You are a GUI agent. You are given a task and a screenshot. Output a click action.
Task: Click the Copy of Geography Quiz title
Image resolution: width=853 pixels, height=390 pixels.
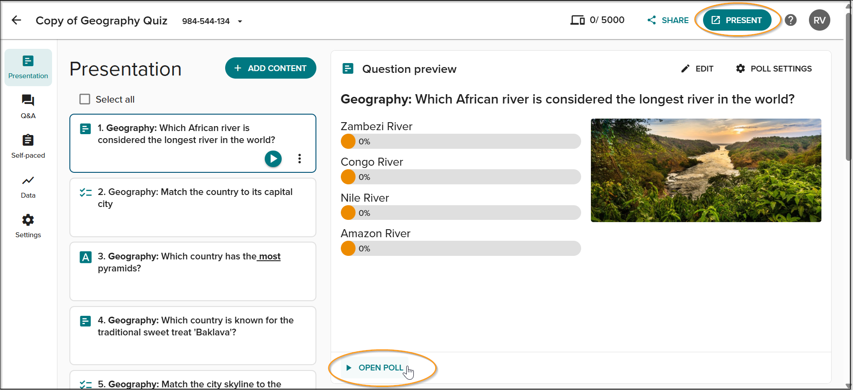tap(101, 20)
